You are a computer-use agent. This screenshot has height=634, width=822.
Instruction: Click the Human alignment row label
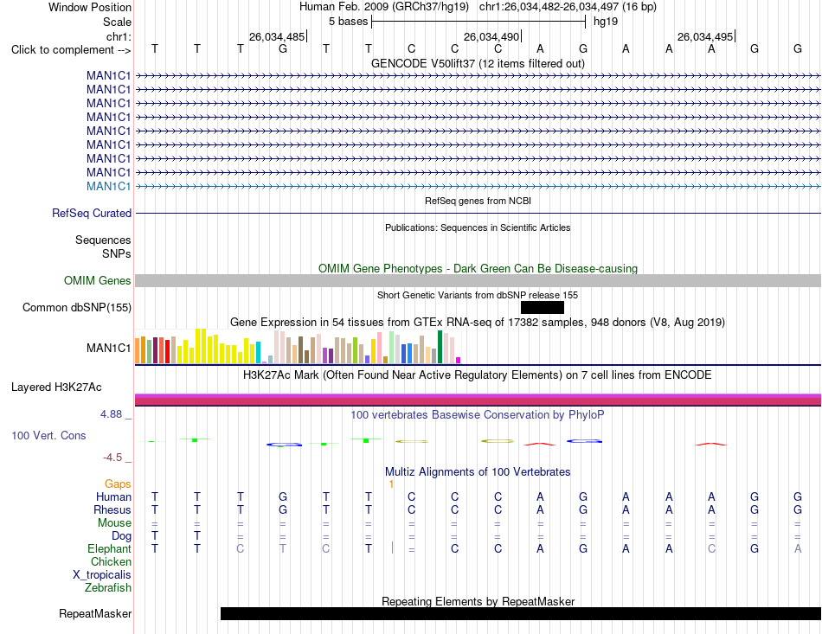113,496
